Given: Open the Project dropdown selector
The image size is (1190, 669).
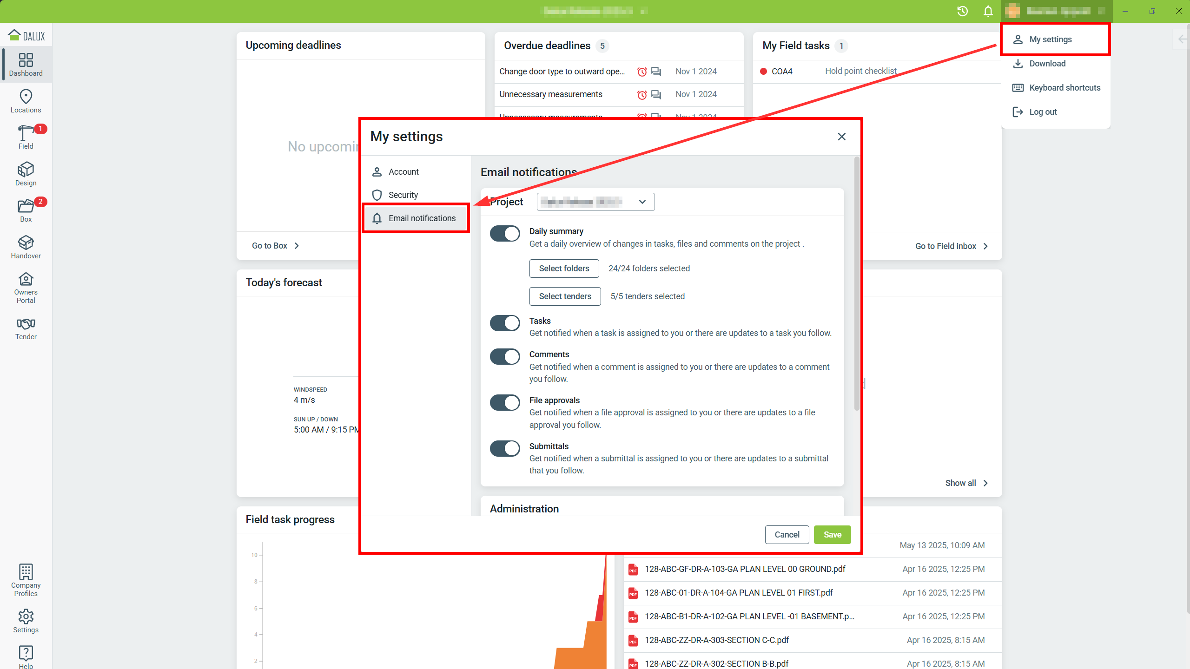Looking at the screenshot, I should [595, 202].
